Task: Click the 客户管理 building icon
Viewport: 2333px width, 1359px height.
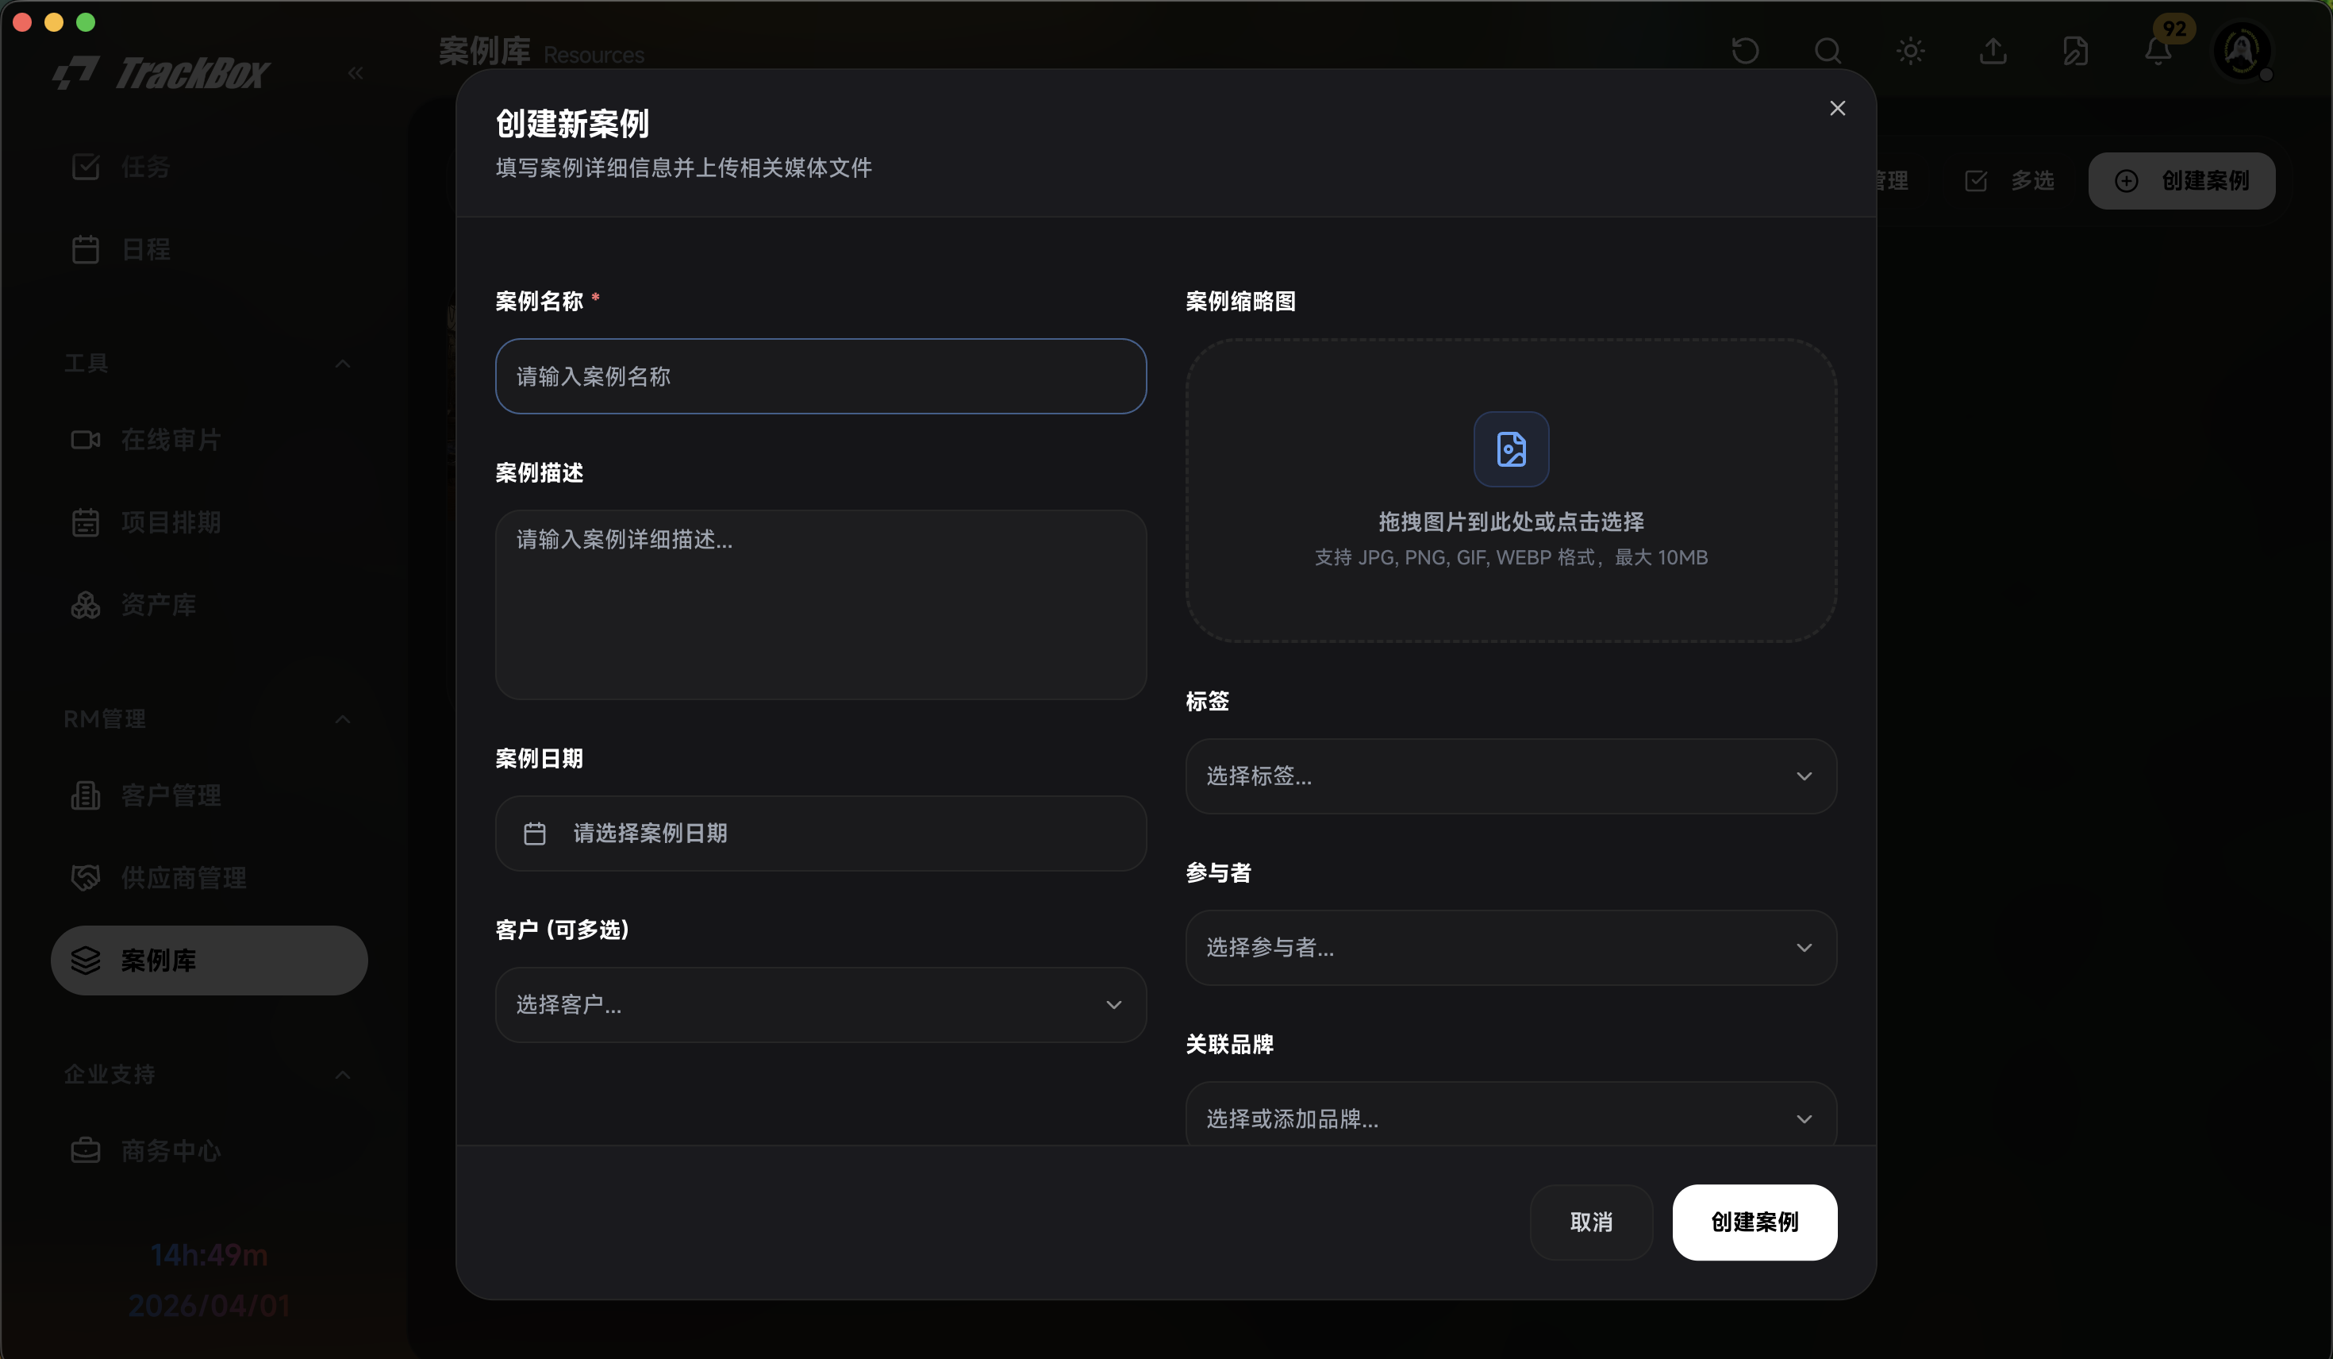Action: click(x=85, y=795)
